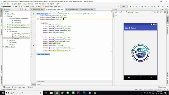
Task: Open File Explorer from Windows taskbar
Action: [51, 93]
